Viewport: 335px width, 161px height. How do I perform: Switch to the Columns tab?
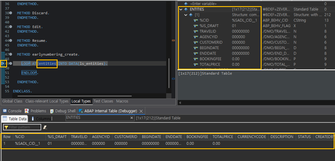pos(41,119)
